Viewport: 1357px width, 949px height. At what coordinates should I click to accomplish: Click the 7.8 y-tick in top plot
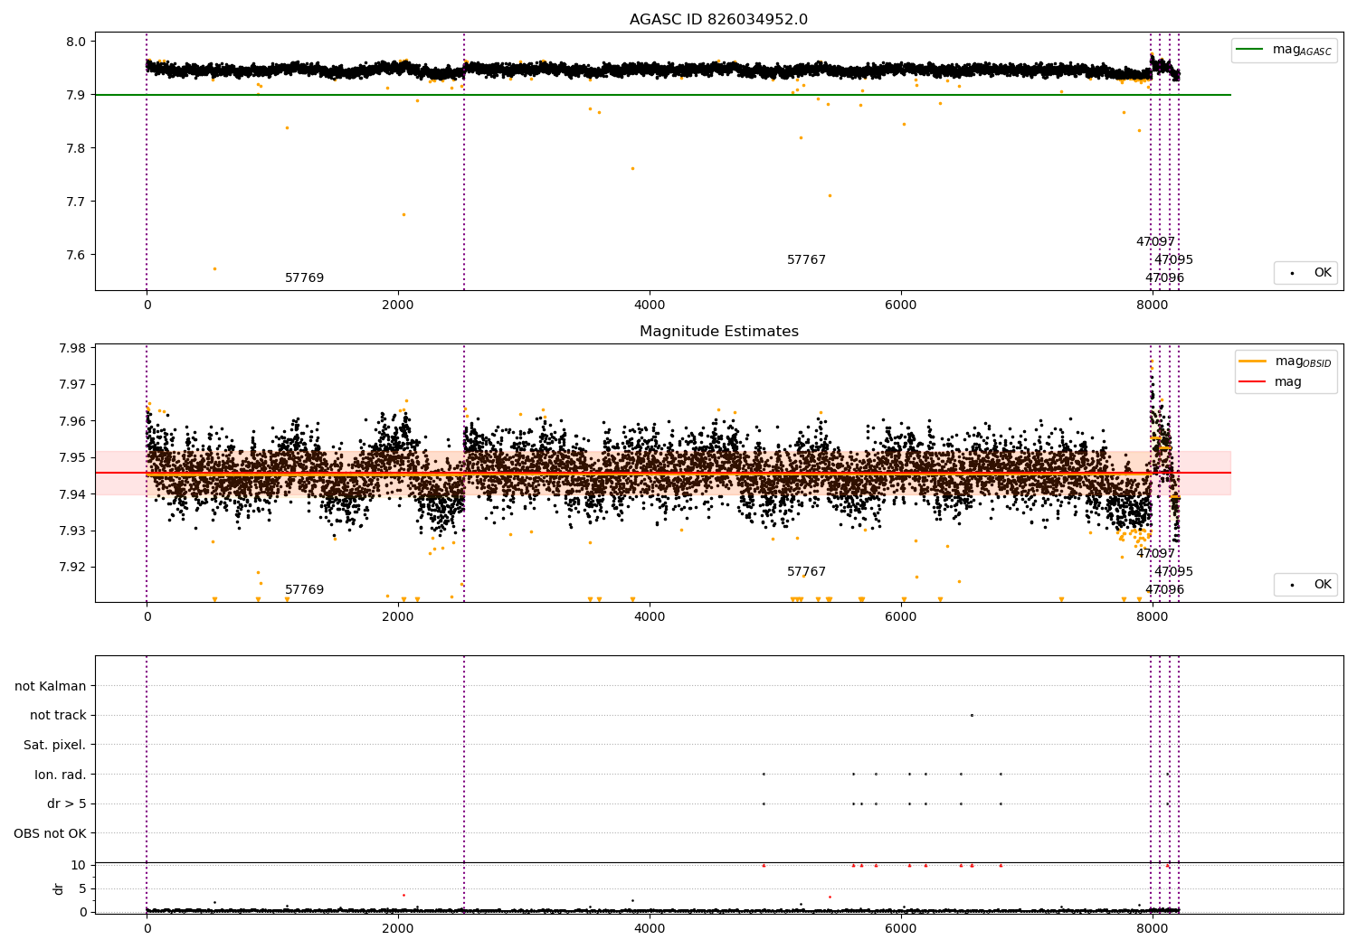click(76, 148)
